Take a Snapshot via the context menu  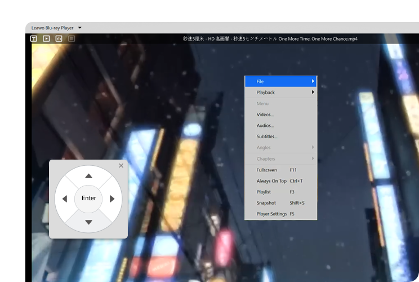coord(281,203)
